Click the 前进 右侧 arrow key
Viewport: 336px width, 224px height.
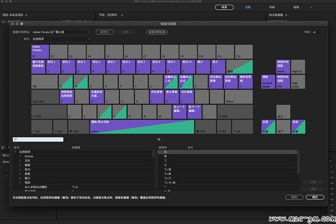coord(298,126)
